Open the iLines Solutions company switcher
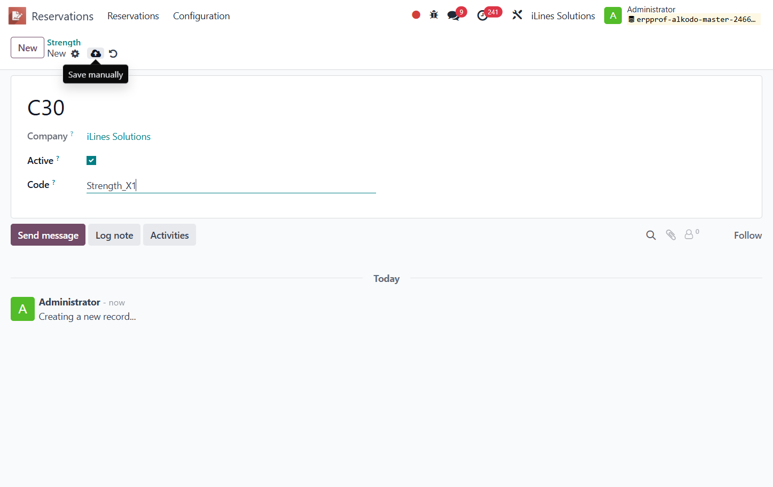773x487 pixels. [x=563, y=16]
